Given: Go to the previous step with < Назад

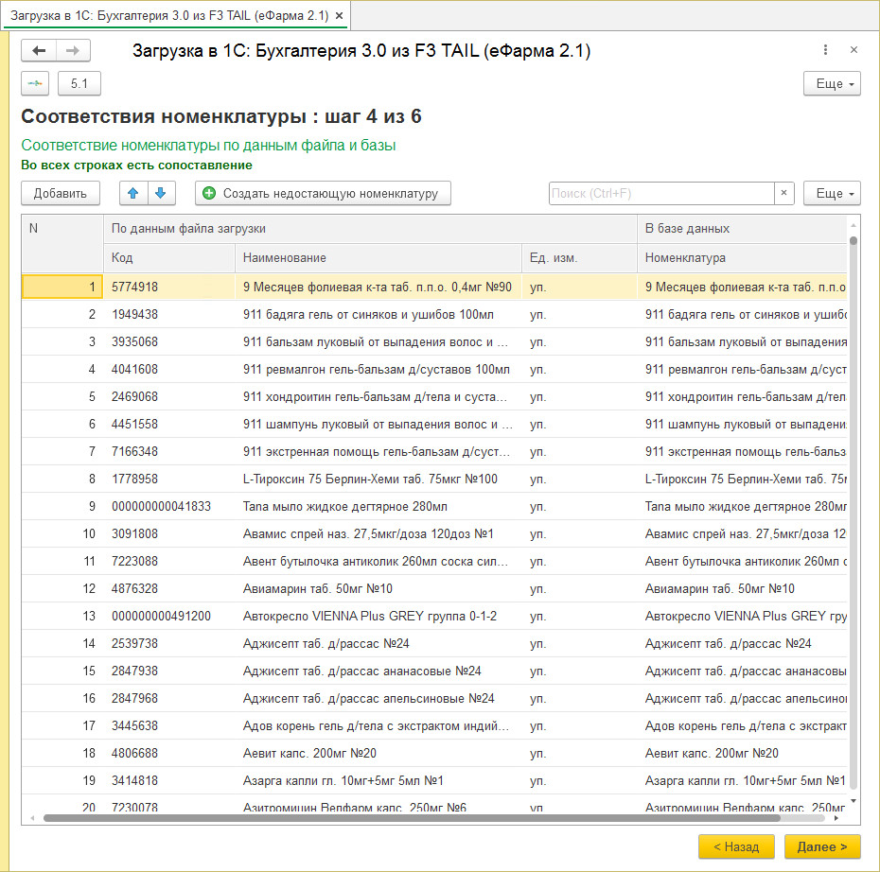Looking at the screenshot, I should pos(736,846).
